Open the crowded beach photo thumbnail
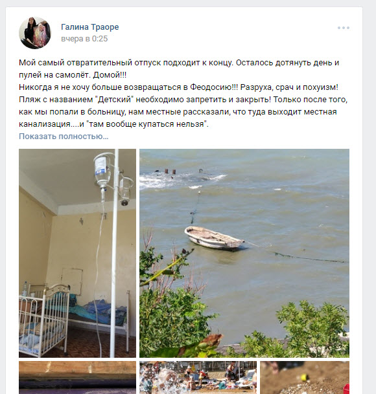 click(198, 377)
